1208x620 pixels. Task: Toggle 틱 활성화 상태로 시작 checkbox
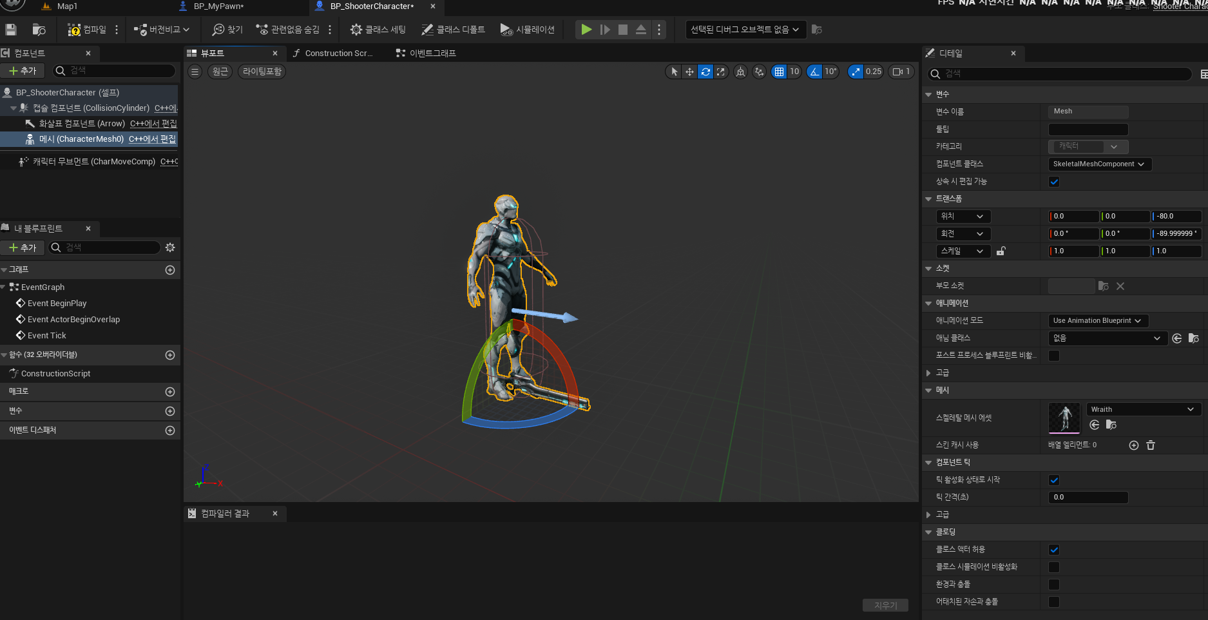click(x=1054, y=480)
